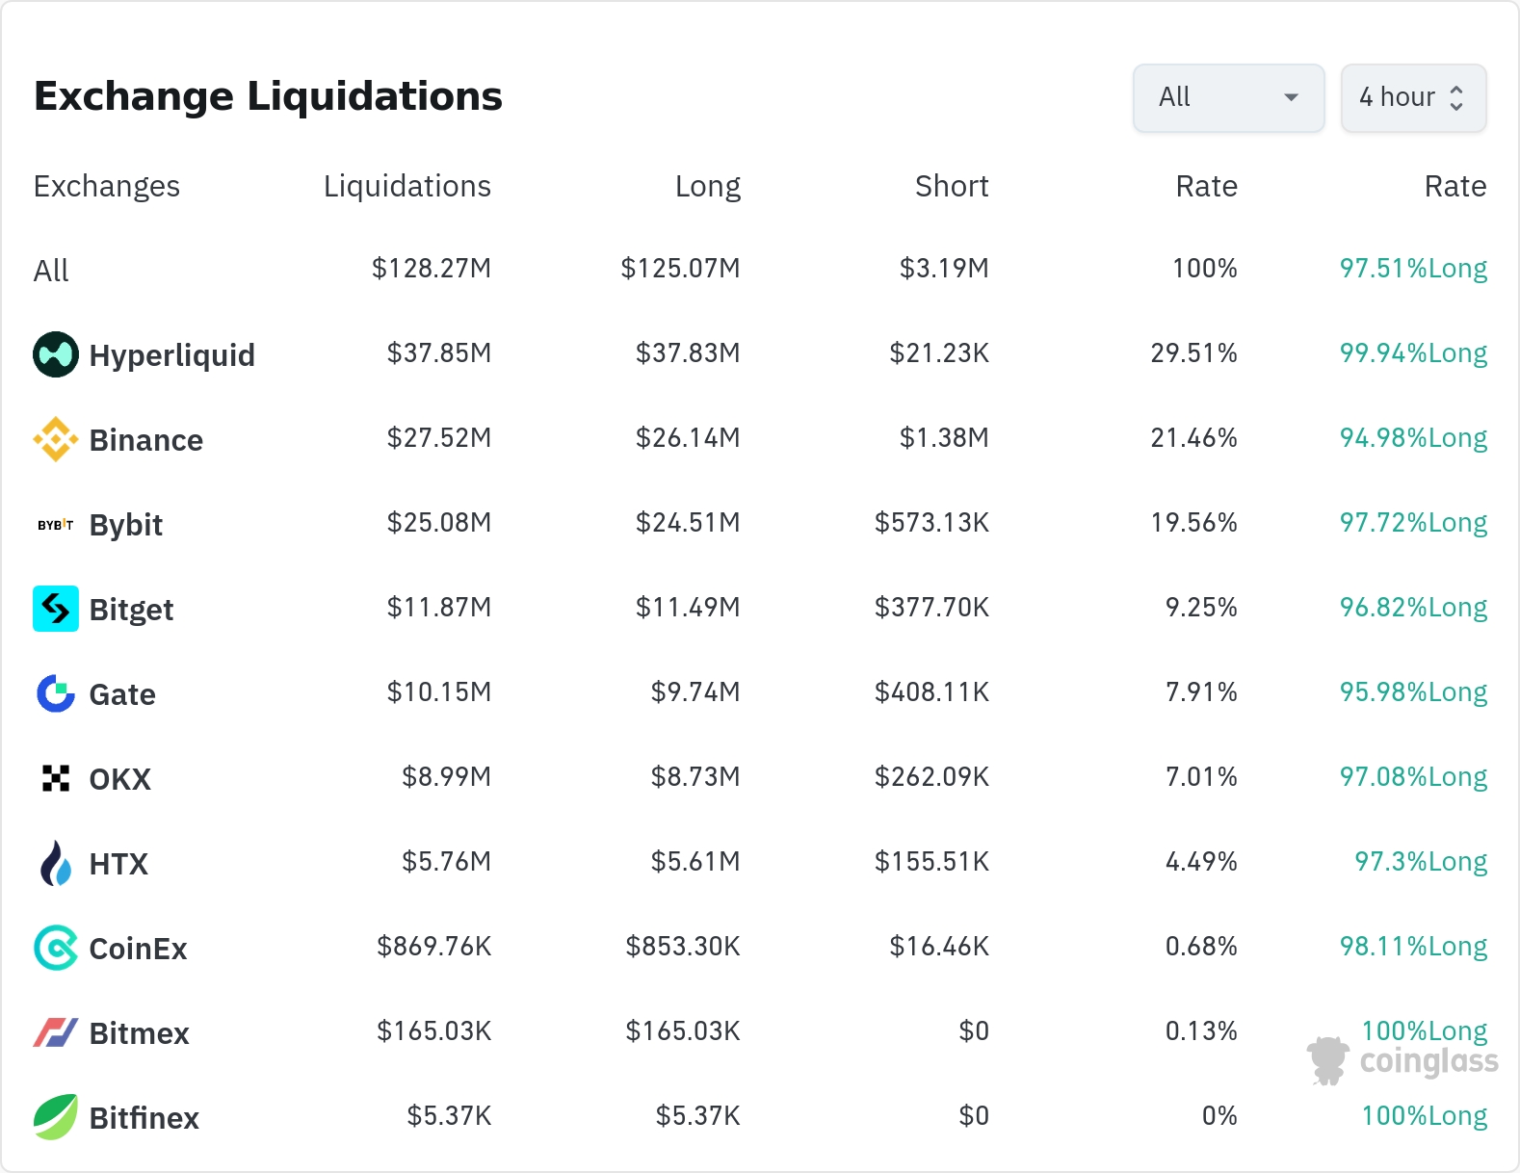Click the coinglass watermark logo
Screen dimensions: 1520x1173
1403,1060
